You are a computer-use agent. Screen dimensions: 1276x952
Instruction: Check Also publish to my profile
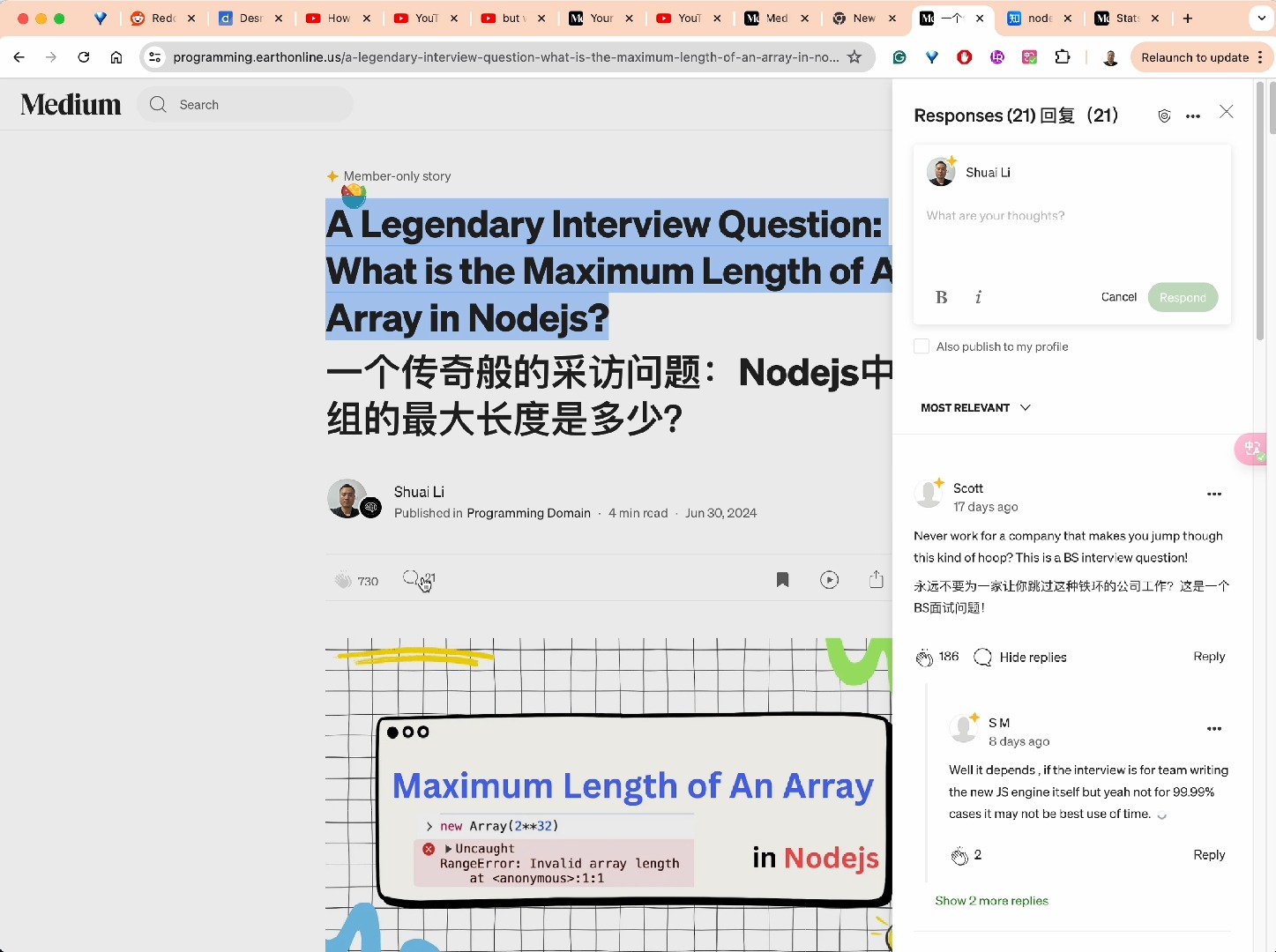coord(922,346)
